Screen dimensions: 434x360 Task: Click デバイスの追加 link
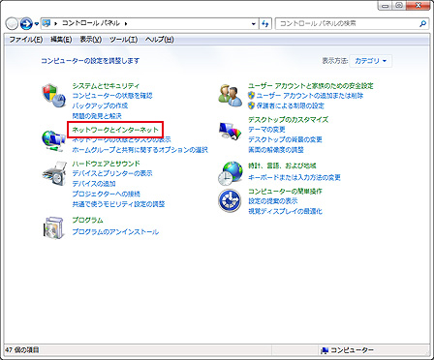(94, 184)
